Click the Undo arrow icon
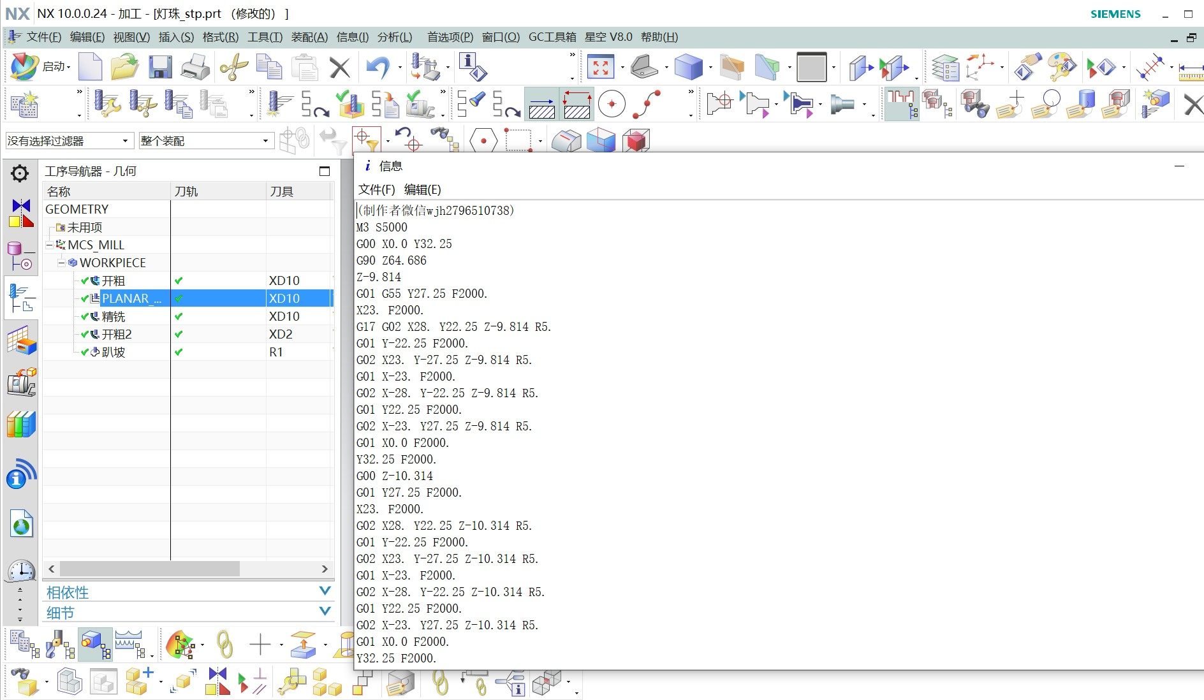This screenshot has width=1204, height=700. pos(378,67)
